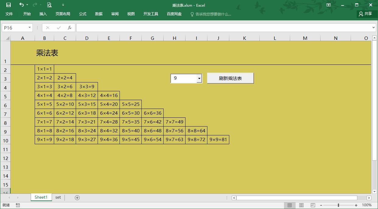This screenshot has height=209, width=378.
Task: Click the zoom in plus icon
Action: [356, 205]
